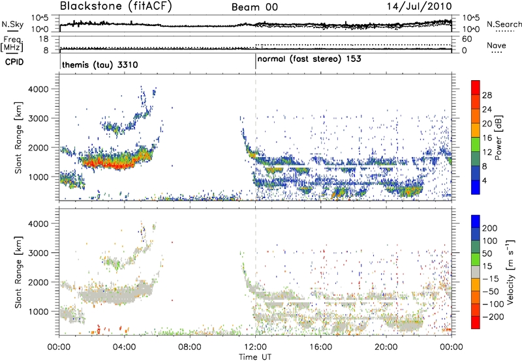Pick the green Velocity segment between 15 and 50
Screen dimensions: 522x361
476,259
